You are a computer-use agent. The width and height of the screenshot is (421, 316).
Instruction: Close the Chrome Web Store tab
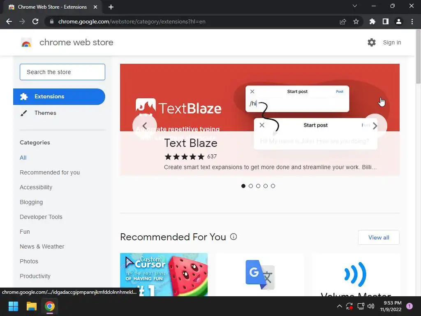(x=95, y=7)
